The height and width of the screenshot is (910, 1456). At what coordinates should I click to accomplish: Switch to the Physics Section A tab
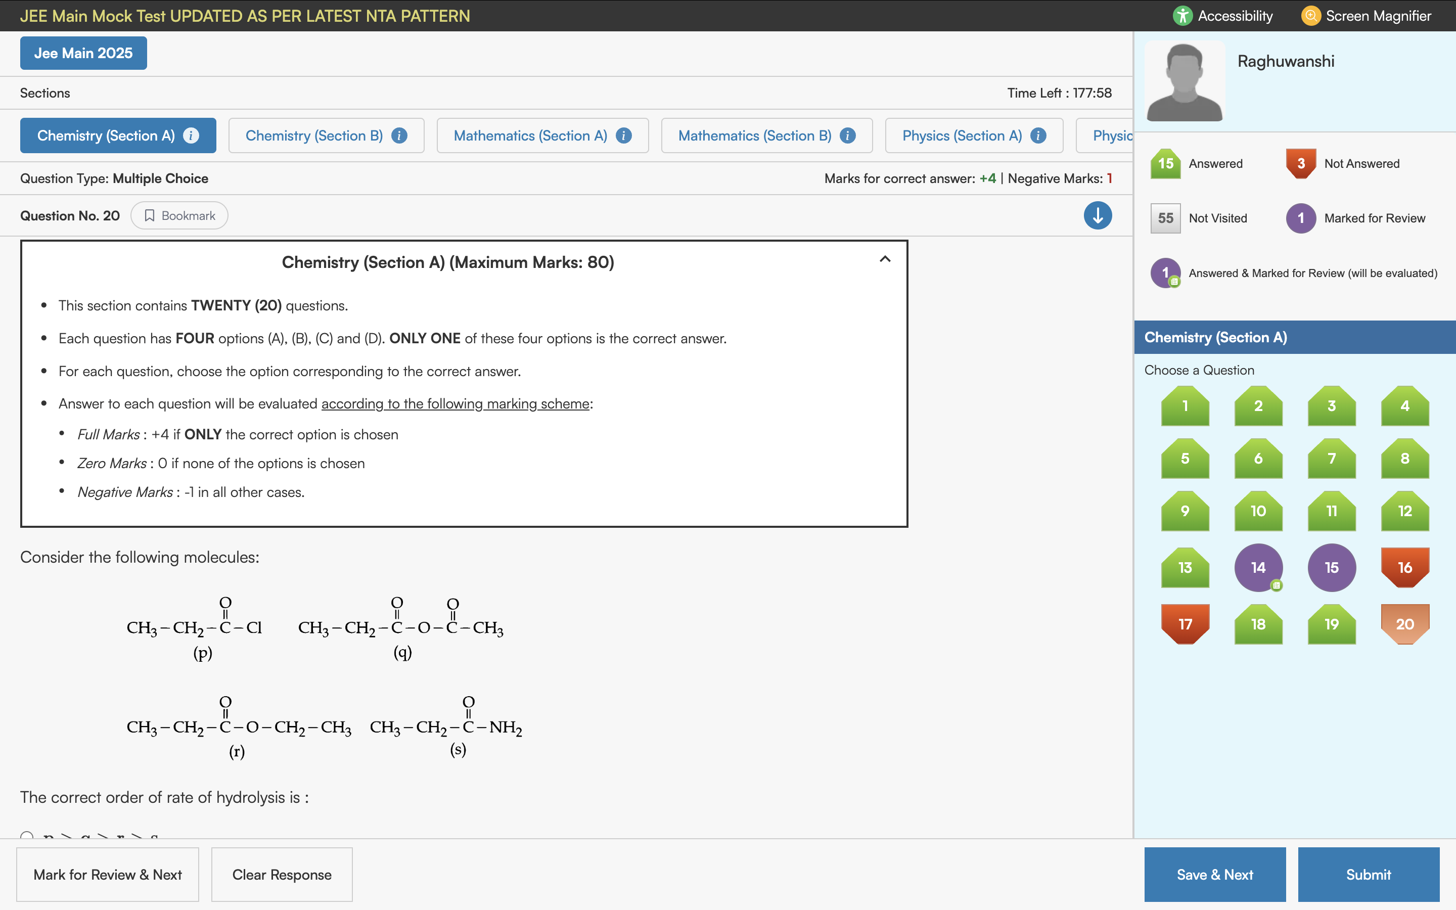click(x=962, y=135)
